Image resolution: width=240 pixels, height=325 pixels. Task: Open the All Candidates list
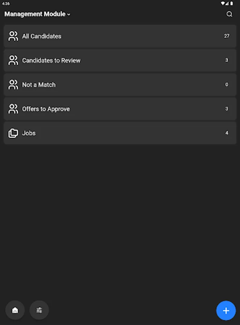[42, 36]
